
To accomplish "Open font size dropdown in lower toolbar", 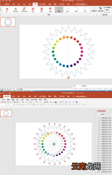I will click(12, 104).
